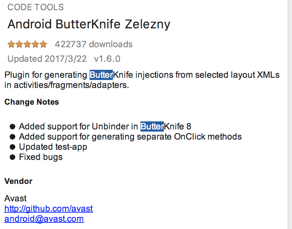Image resolution: width=292 pixels, height=229 pixels.
Task: Click the first gold rating star
Action: tap(11, 44)
